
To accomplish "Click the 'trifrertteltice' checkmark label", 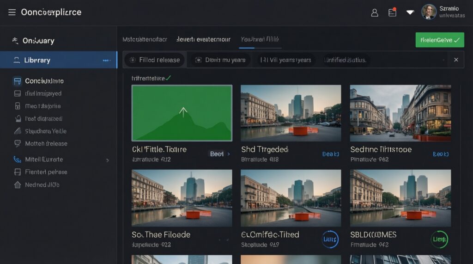I will [151, 78].
